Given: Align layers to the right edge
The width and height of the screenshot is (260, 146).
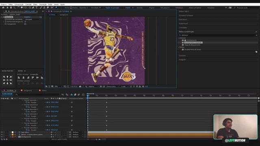Looking at the screenshot, I should click(28, 77).
